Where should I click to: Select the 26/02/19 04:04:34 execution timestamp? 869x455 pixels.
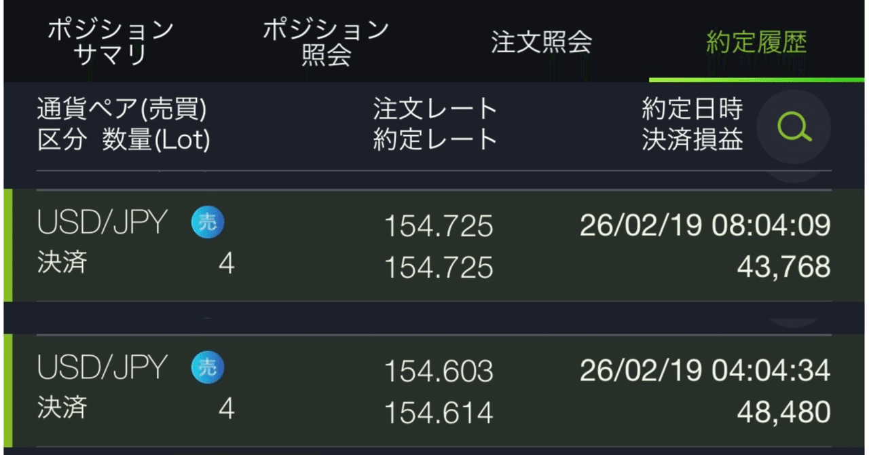(705, 371)
